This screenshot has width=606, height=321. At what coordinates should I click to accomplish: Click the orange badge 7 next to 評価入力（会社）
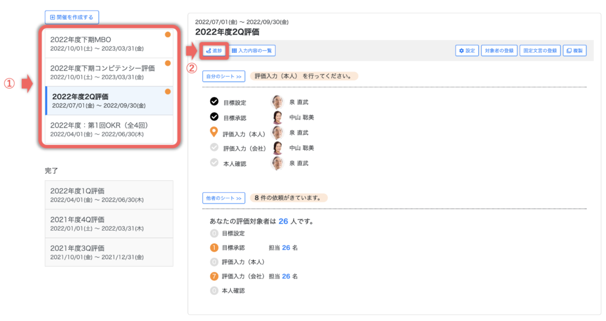click(214, 276)
